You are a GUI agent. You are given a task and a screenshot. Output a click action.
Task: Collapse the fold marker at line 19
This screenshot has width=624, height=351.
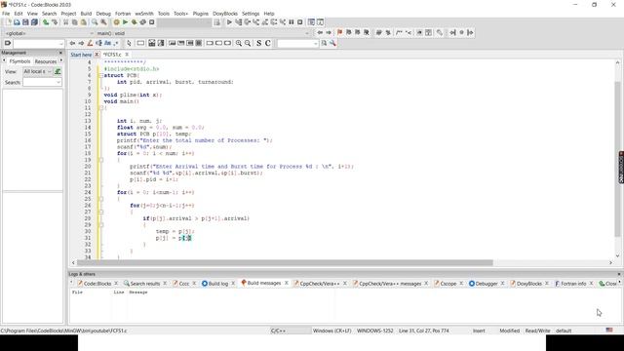click(x=101, y=160)
